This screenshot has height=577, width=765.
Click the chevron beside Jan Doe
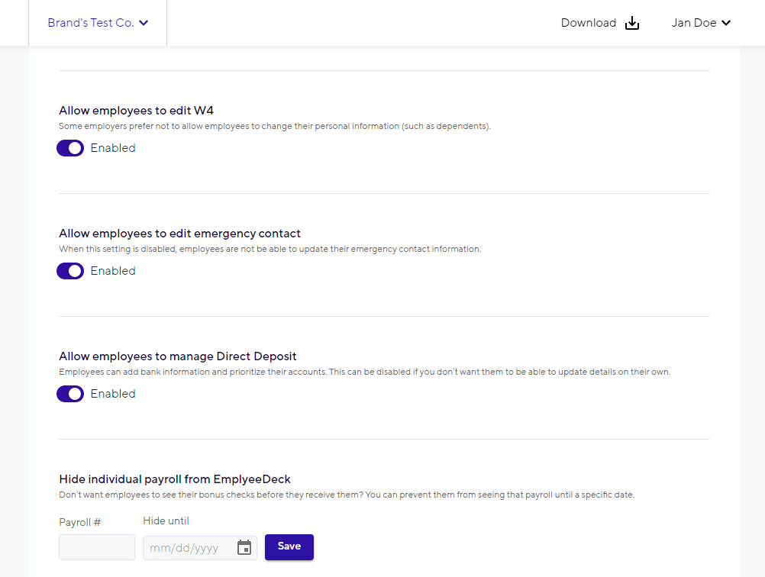726,23
